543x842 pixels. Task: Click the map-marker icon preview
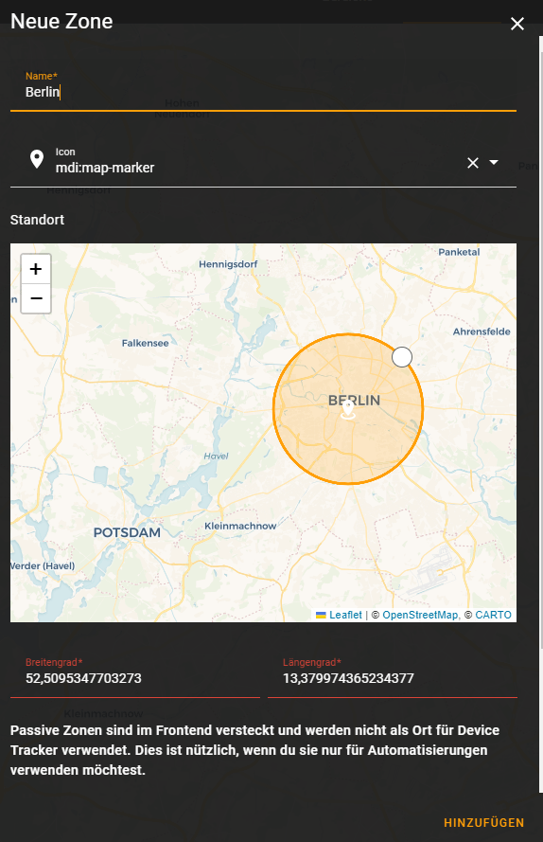37,159
